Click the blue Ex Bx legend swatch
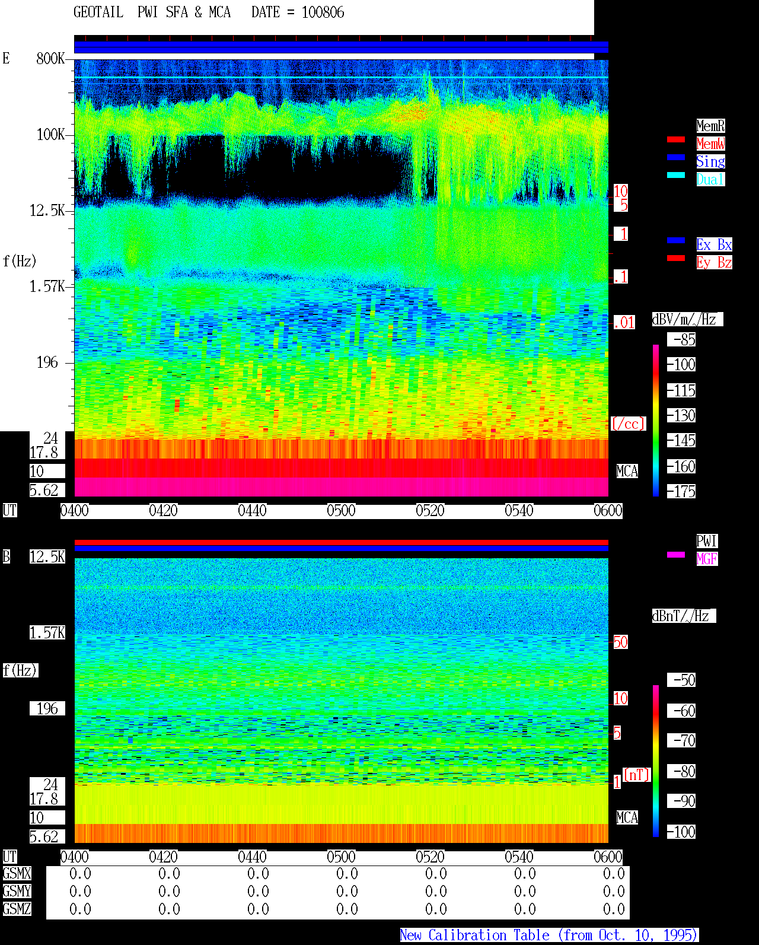Screen dimensions: 759x945 pos(676,240)
